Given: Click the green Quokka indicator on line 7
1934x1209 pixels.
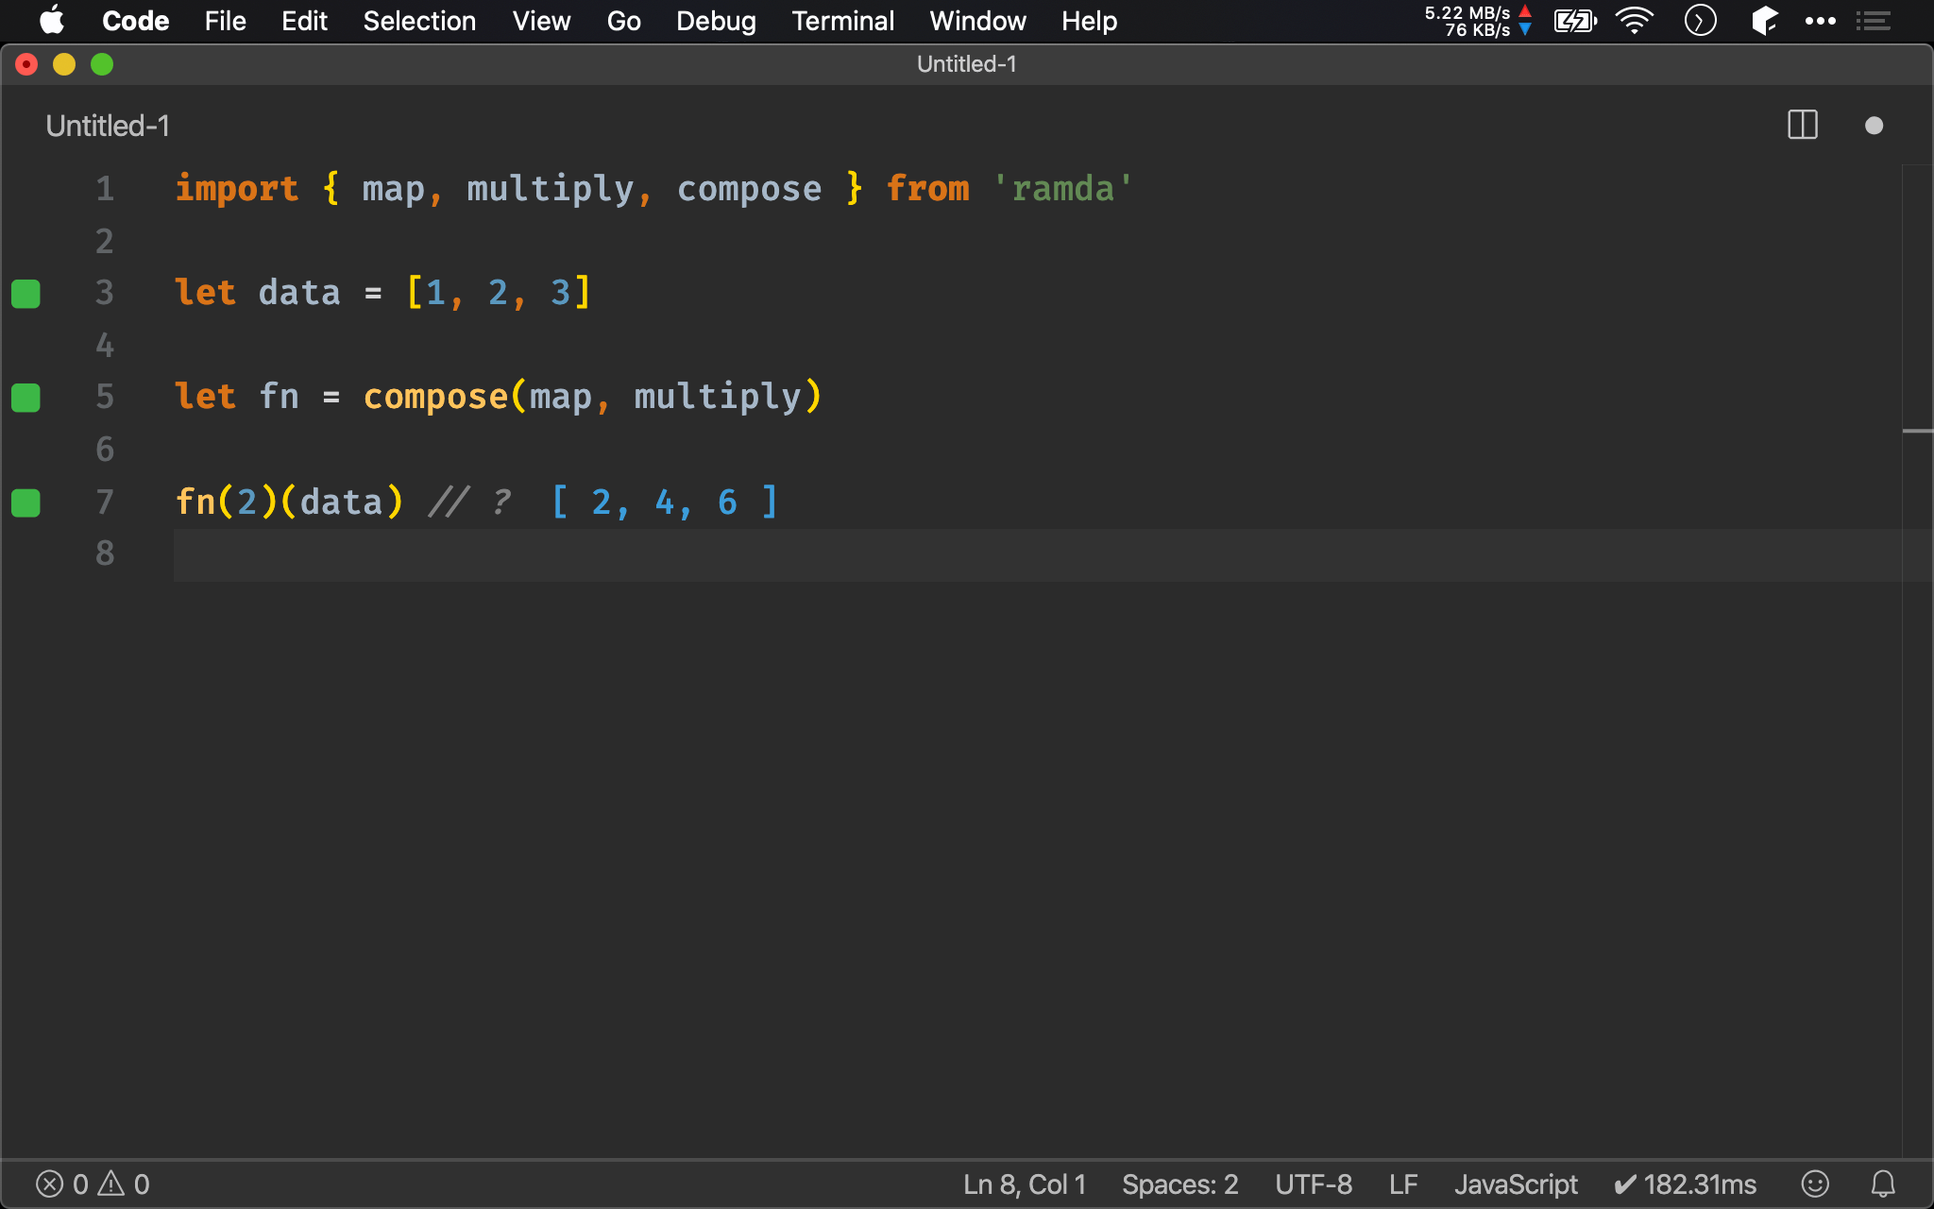Looking at the screenshot, I should coord(25,502).
